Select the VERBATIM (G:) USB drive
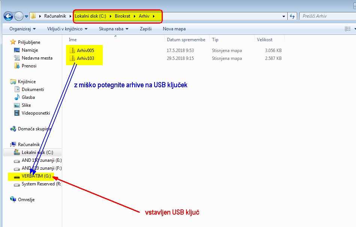The image size is (356, 227). 36,176
